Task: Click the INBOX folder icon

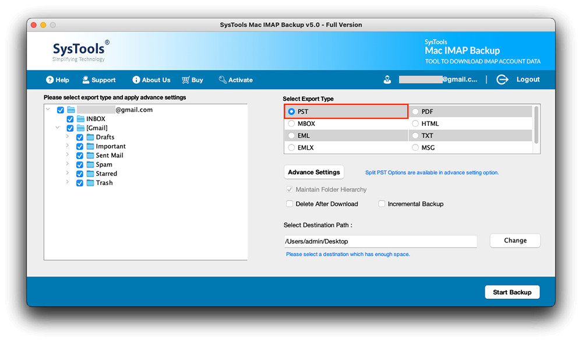Action: click(80, 119)
